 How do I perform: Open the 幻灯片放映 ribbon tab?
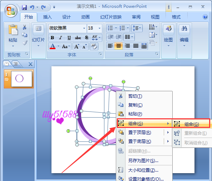point(111,17)
